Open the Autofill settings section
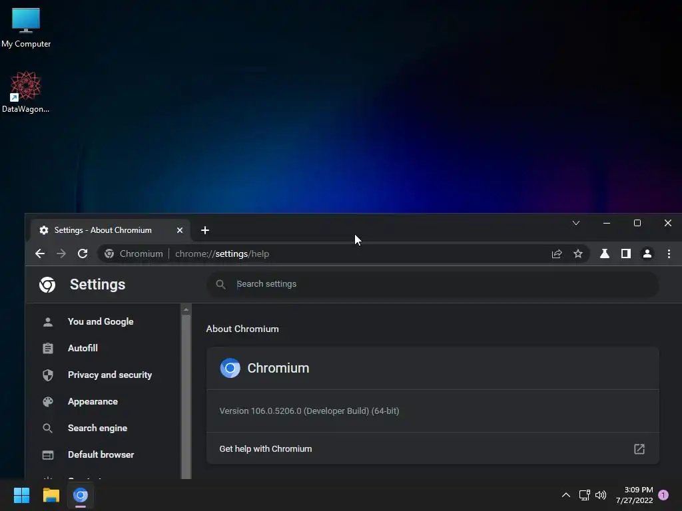 coord(83,348)
